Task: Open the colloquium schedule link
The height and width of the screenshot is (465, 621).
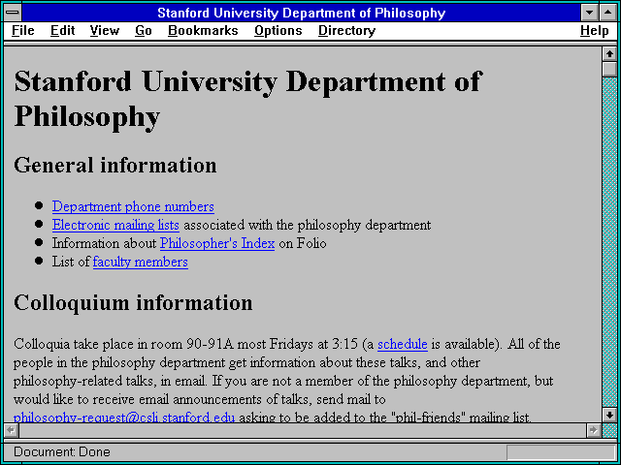Action: (403, 344)
